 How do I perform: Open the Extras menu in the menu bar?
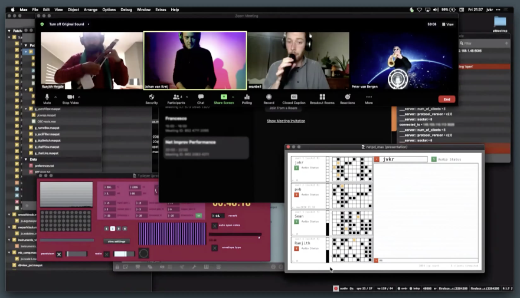click(x=161, y=9)
